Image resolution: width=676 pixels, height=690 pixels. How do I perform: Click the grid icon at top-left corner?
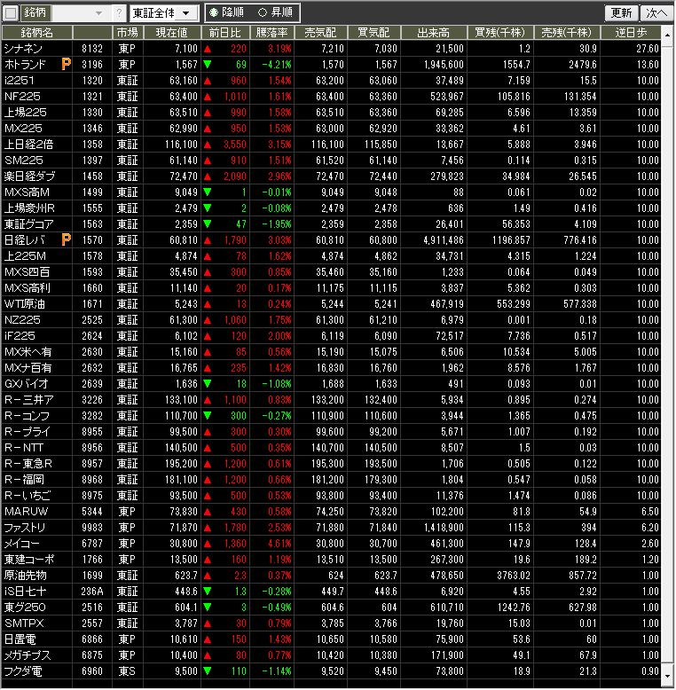(10, 13)
